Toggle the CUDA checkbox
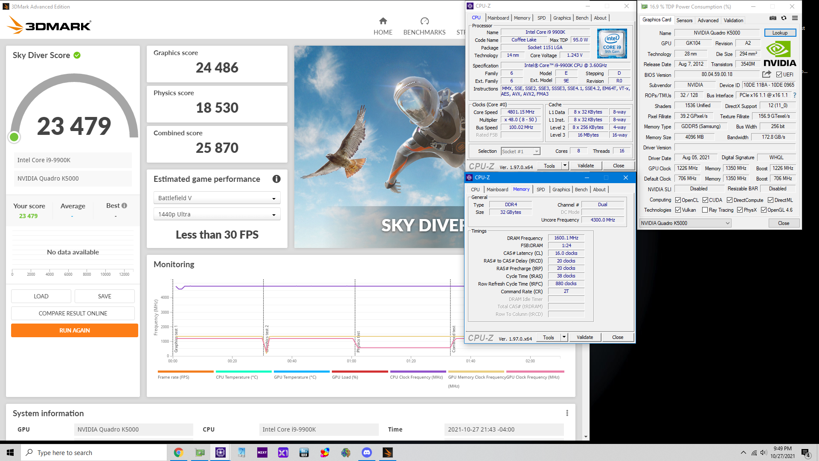The height and width of the screenshot is (461, 819). pyautogui.click(x=705, y=200)
